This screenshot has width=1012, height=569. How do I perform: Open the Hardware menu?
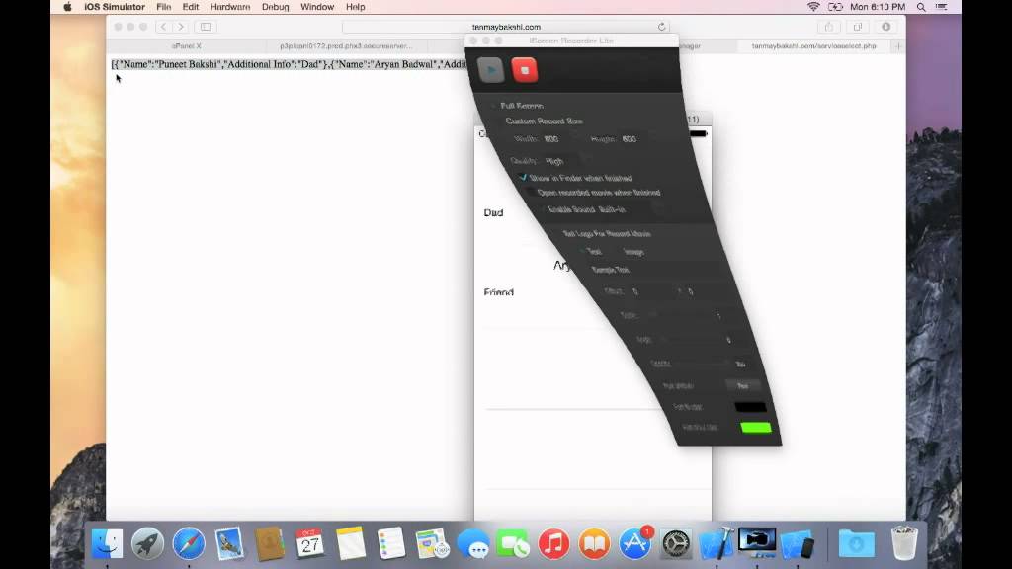tap(229, 7)
